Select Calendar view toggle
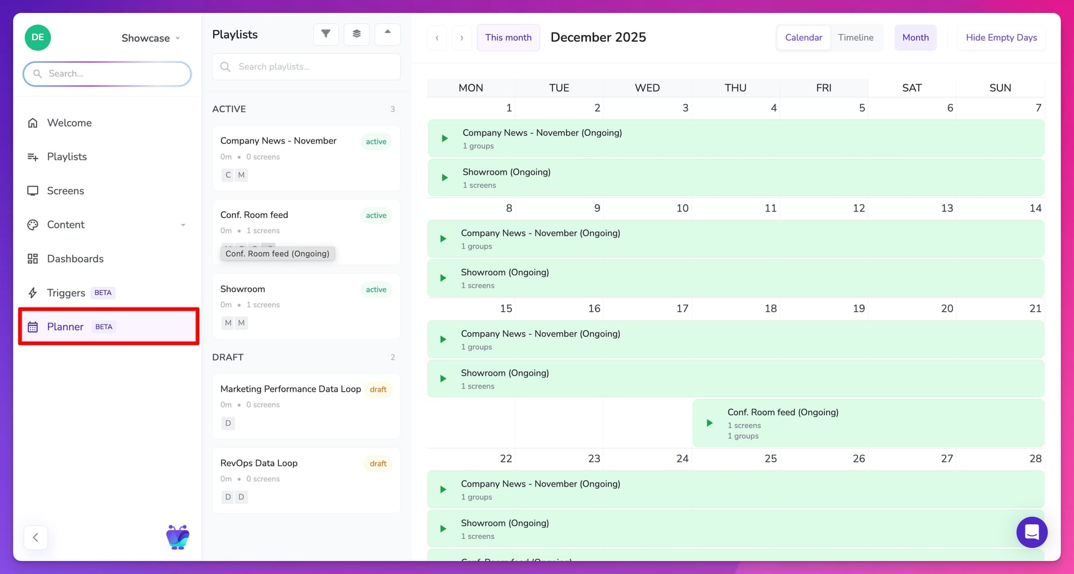This screenshot has height=574, width=1074. click(803, 38)
